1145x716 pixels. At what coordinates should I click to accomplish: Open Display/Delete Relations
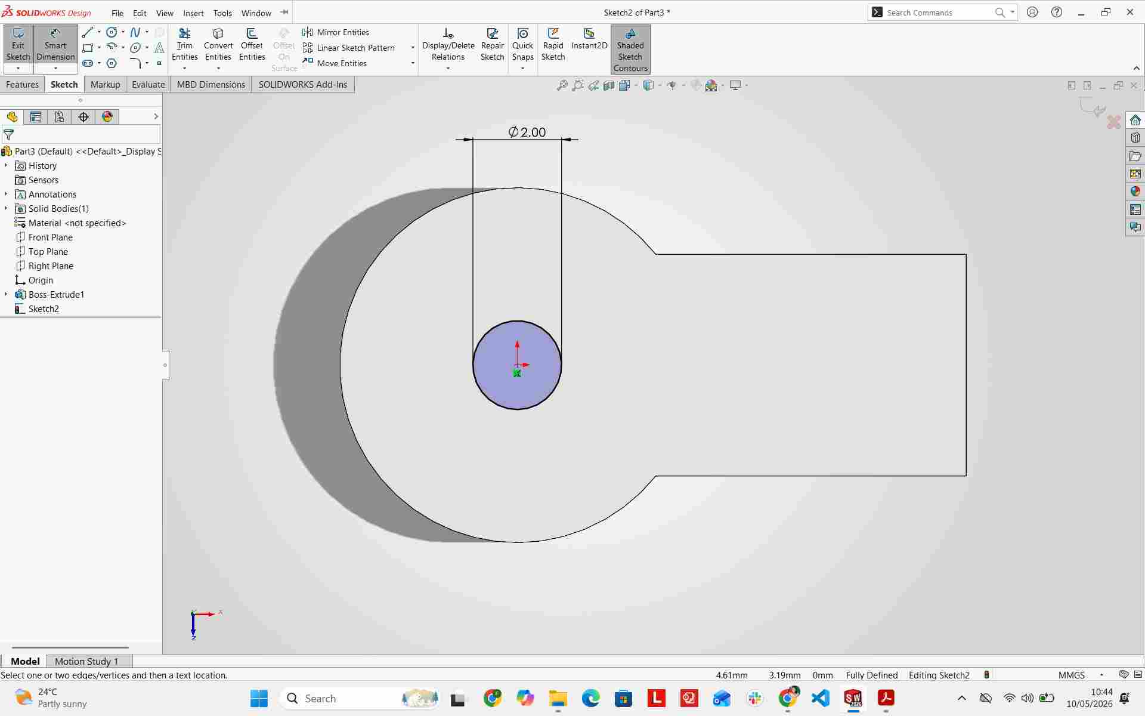(448, 44)
